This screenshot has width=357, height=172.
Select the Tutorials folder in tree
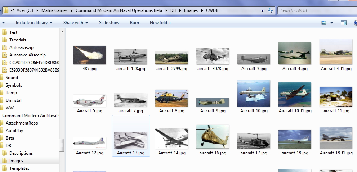pos(18,40)
